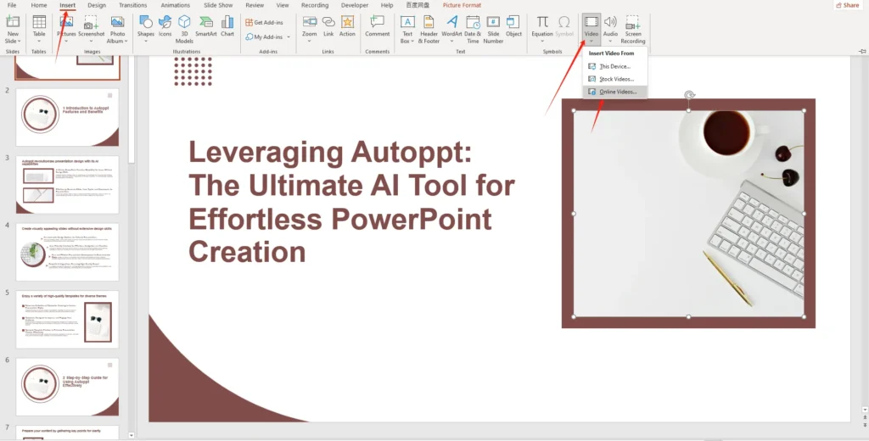
Task: Switch to the Design tab
Action: 97,5
